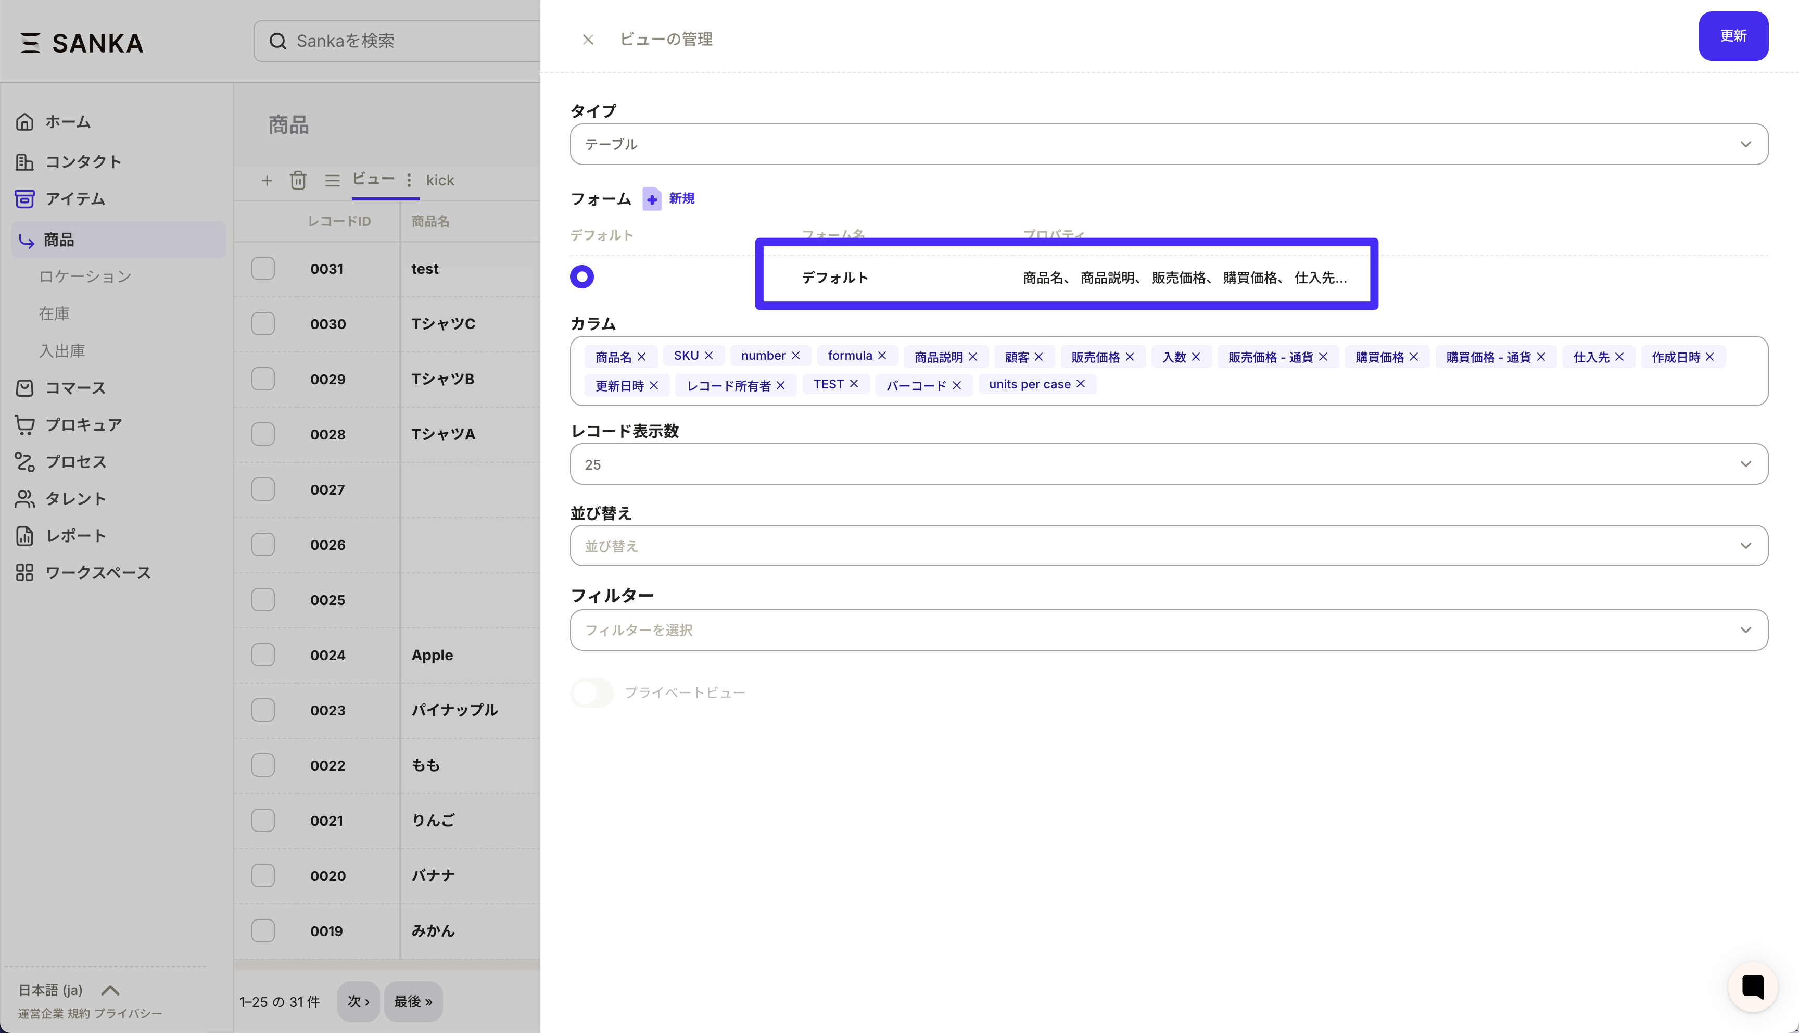Open the レポート sidebar icon
The image size is (1799, 1033).
click(x=25, y=536)
